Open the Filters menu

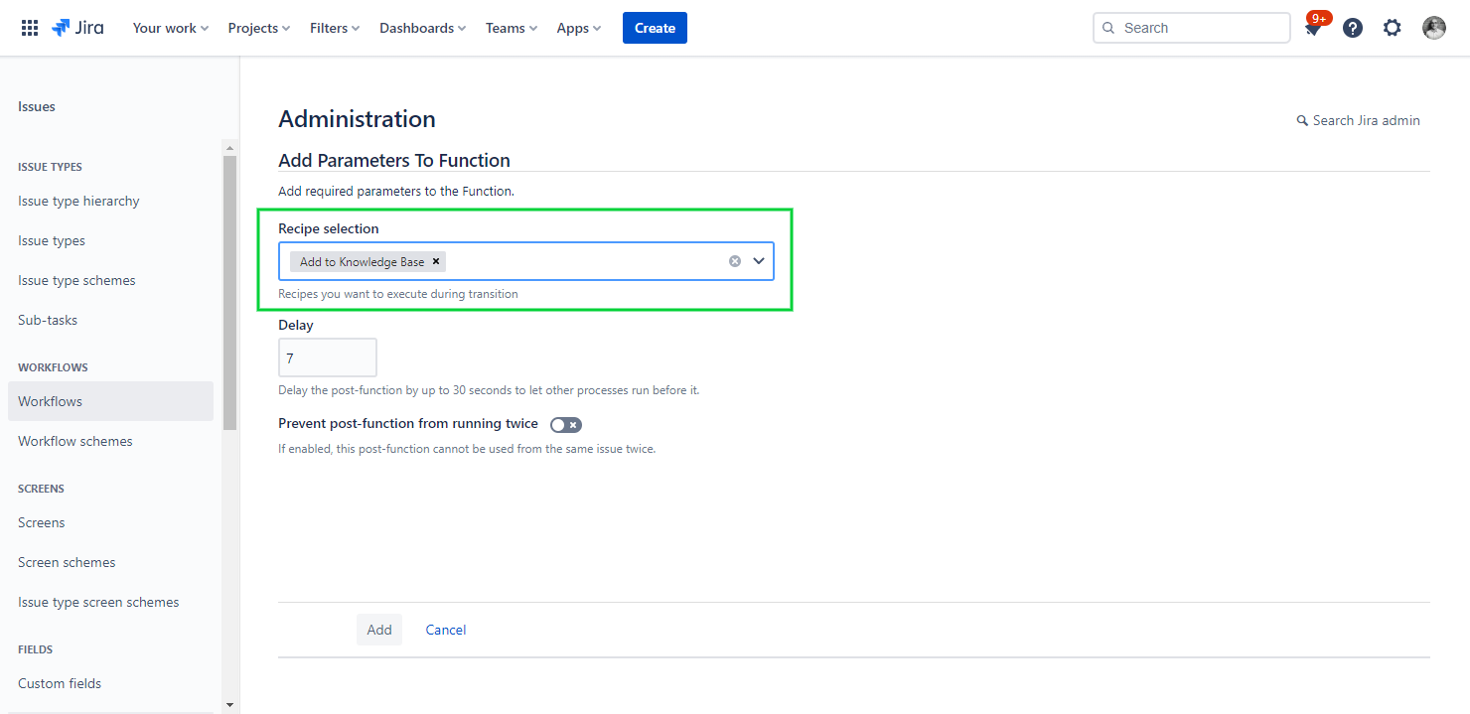pyautogui.click(x=335, y=28)
